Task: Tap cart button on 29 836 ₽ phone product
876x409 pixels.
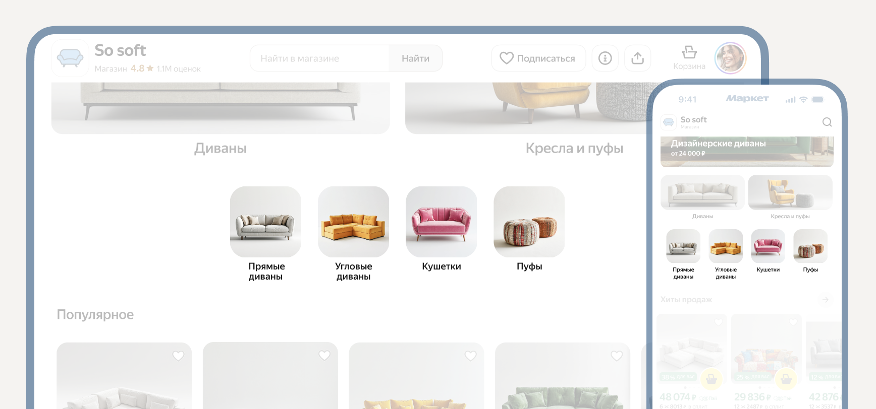Action: [x=786, y=379]
